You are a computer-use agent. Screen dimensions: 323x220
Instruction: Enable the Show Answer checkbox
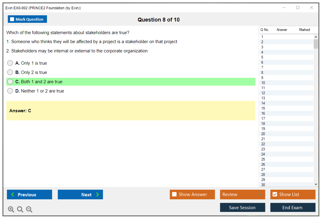tap(174, 194)
